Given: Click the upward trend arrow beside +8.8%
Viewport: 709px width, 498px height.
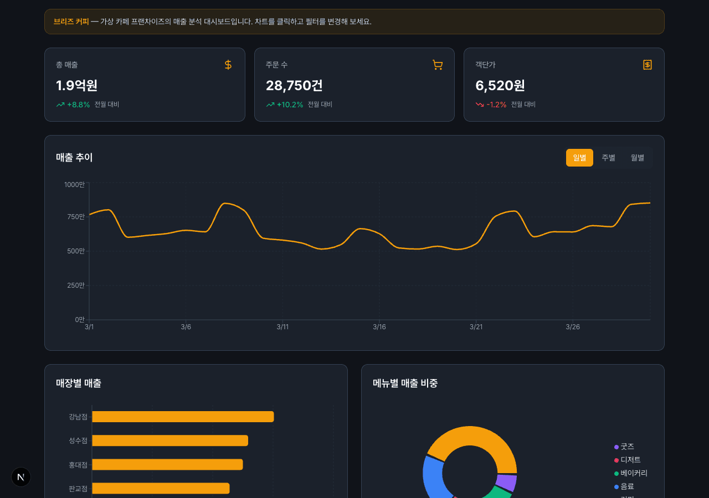Looking at the screenshot, I should pos(60,105).
